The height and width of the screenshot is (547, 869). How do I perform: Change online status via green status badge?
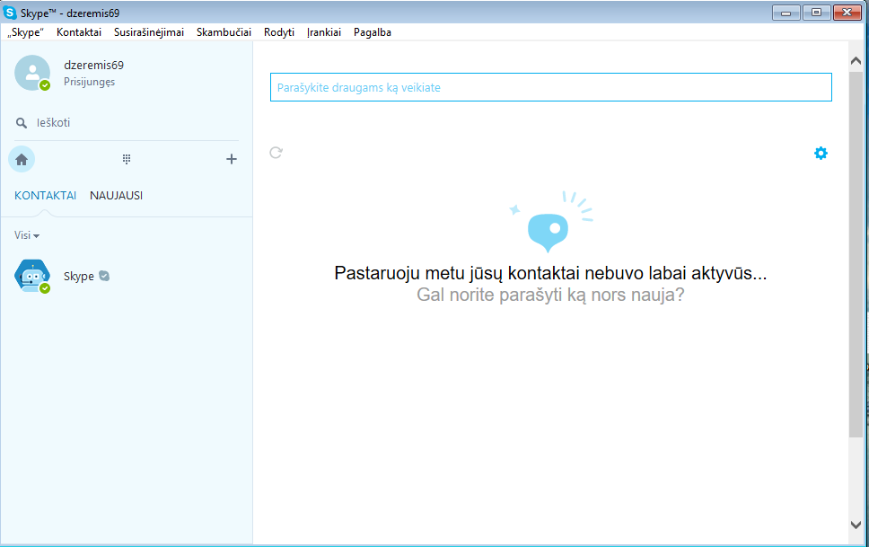click(x=45, y=84)
